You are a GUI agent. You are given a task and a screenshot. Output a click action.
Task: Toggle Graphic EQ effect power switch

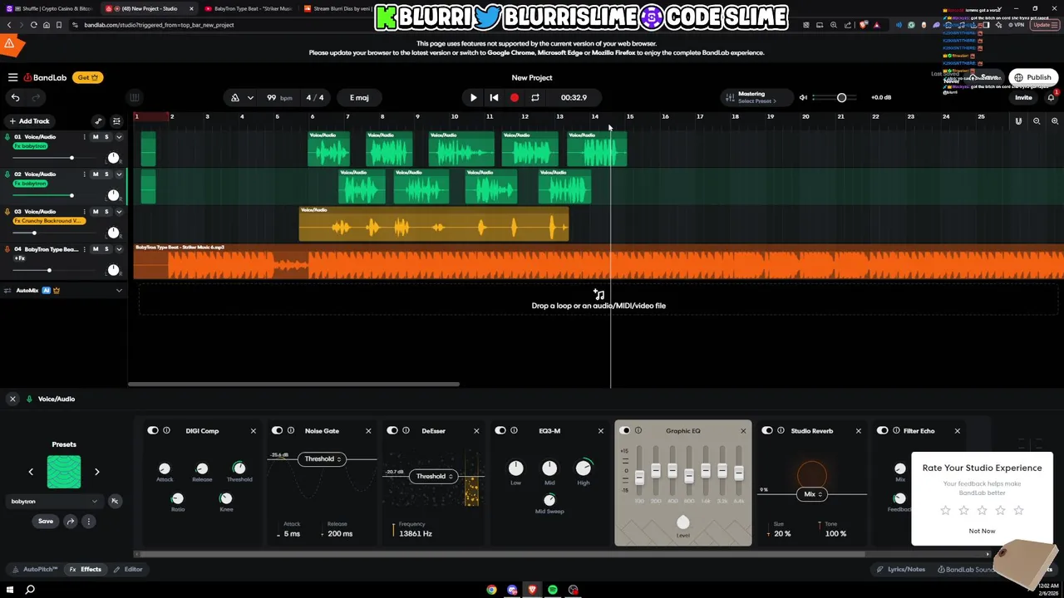click(x=625, y=431)
